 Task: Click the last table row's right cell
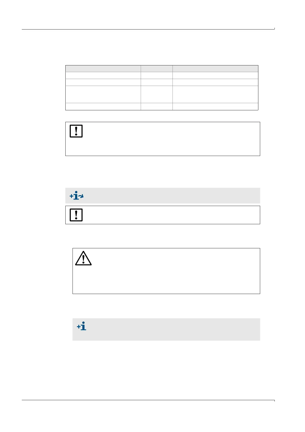click(215, 107)
